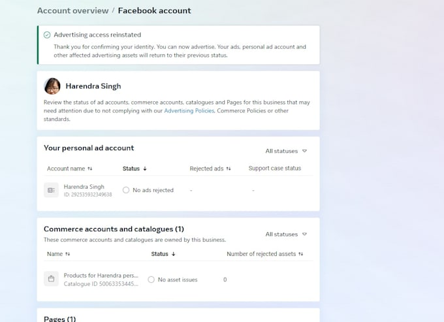Open the Harendra Singh ad account row
Image resolution: width=444 pixels, height=322 pixels.
[x=178, y=190]
